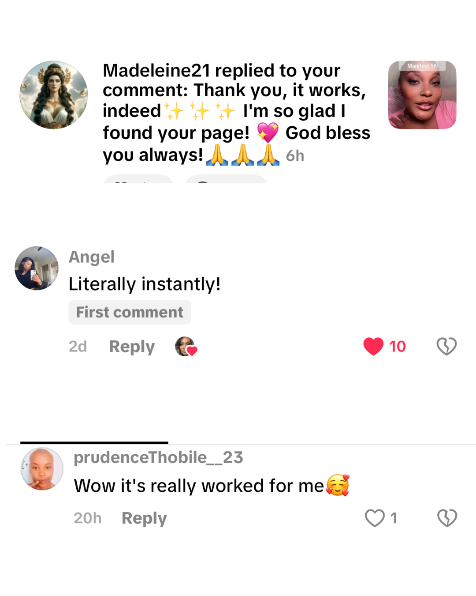This screenshot has width=476, height=596.
Task: Open Angel's username link
Action: pyautogui.click(x=92, y=257)
